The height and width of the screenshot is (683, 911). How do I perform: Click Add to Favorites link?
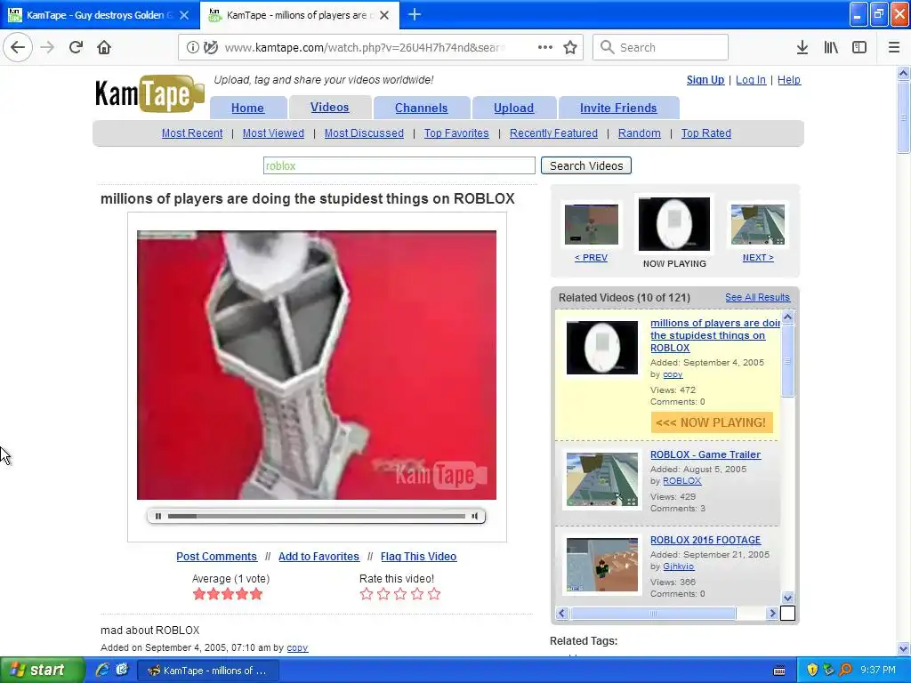point(319,557)
